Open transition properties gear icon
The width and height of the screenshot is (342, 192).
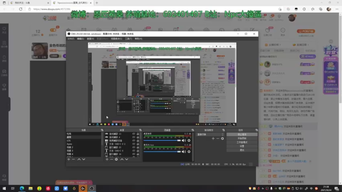tap(222, 138)
